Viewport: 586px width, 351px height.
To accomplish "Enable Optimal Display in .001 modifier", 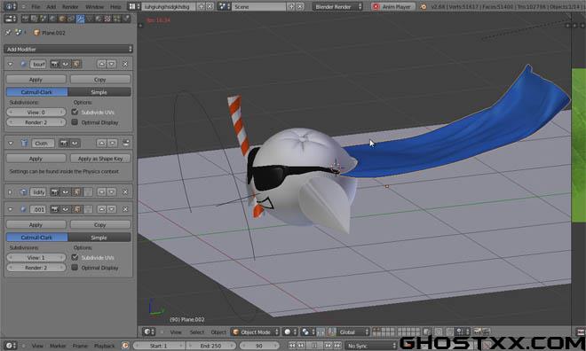I will [x=75, y=268].
